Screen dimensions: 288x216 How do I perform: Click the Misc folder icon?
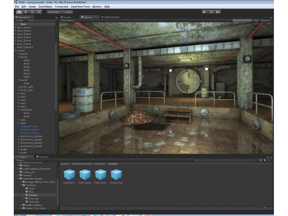tap(27, 192)
